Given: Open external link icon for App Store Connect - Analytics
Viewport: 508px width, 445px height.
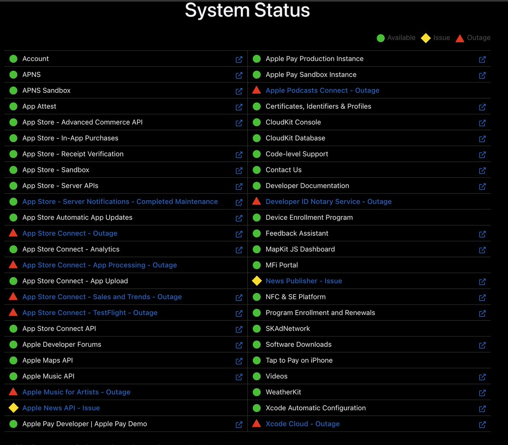Looking at the screenshot, I should (x=239, y=250).
